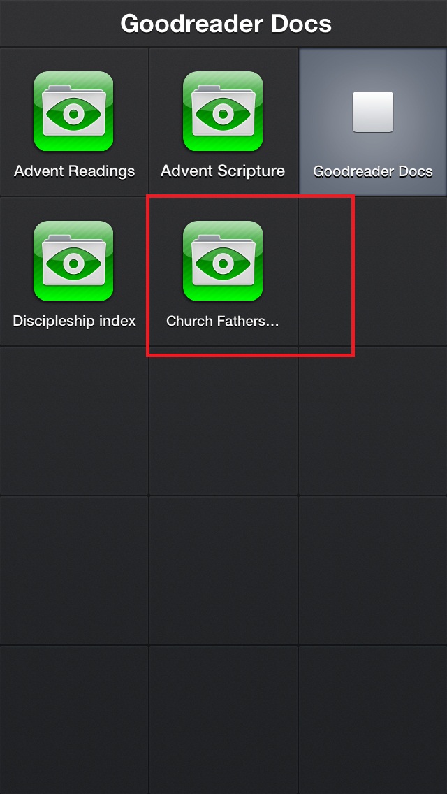Image resolution: width=447 pixels, height=794 pixels.
Task: Open the Discipleship index eye-folder icon
Action: click(x=73, y=261)
